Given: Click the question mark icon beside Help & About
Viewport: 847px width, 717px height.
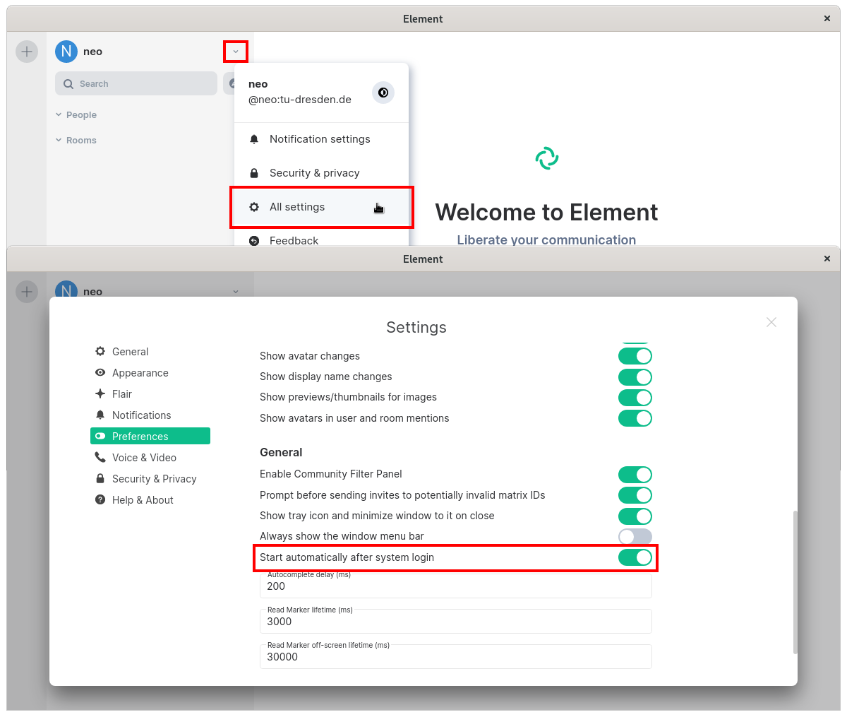Looking at the screenshot, I should coord(100,500).
